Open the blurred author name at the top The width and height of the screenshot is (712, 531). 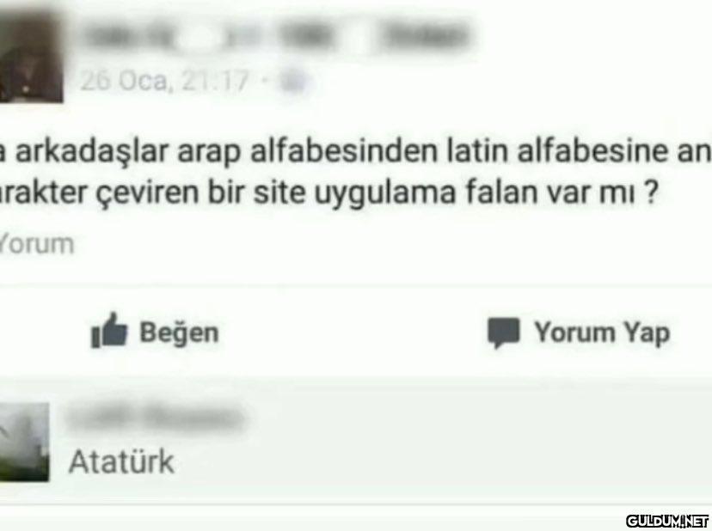pyautogui.click(x=278, y=37)
